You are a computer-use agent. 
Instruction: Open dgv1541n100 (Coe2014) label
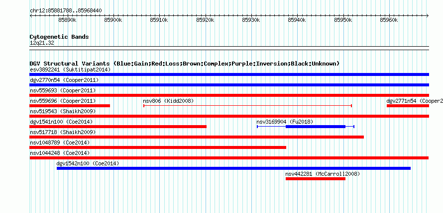(x=61, y=122)
